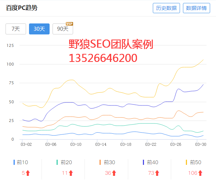
Task: Click the red up arrow beside 36
Action: point(114,173)
